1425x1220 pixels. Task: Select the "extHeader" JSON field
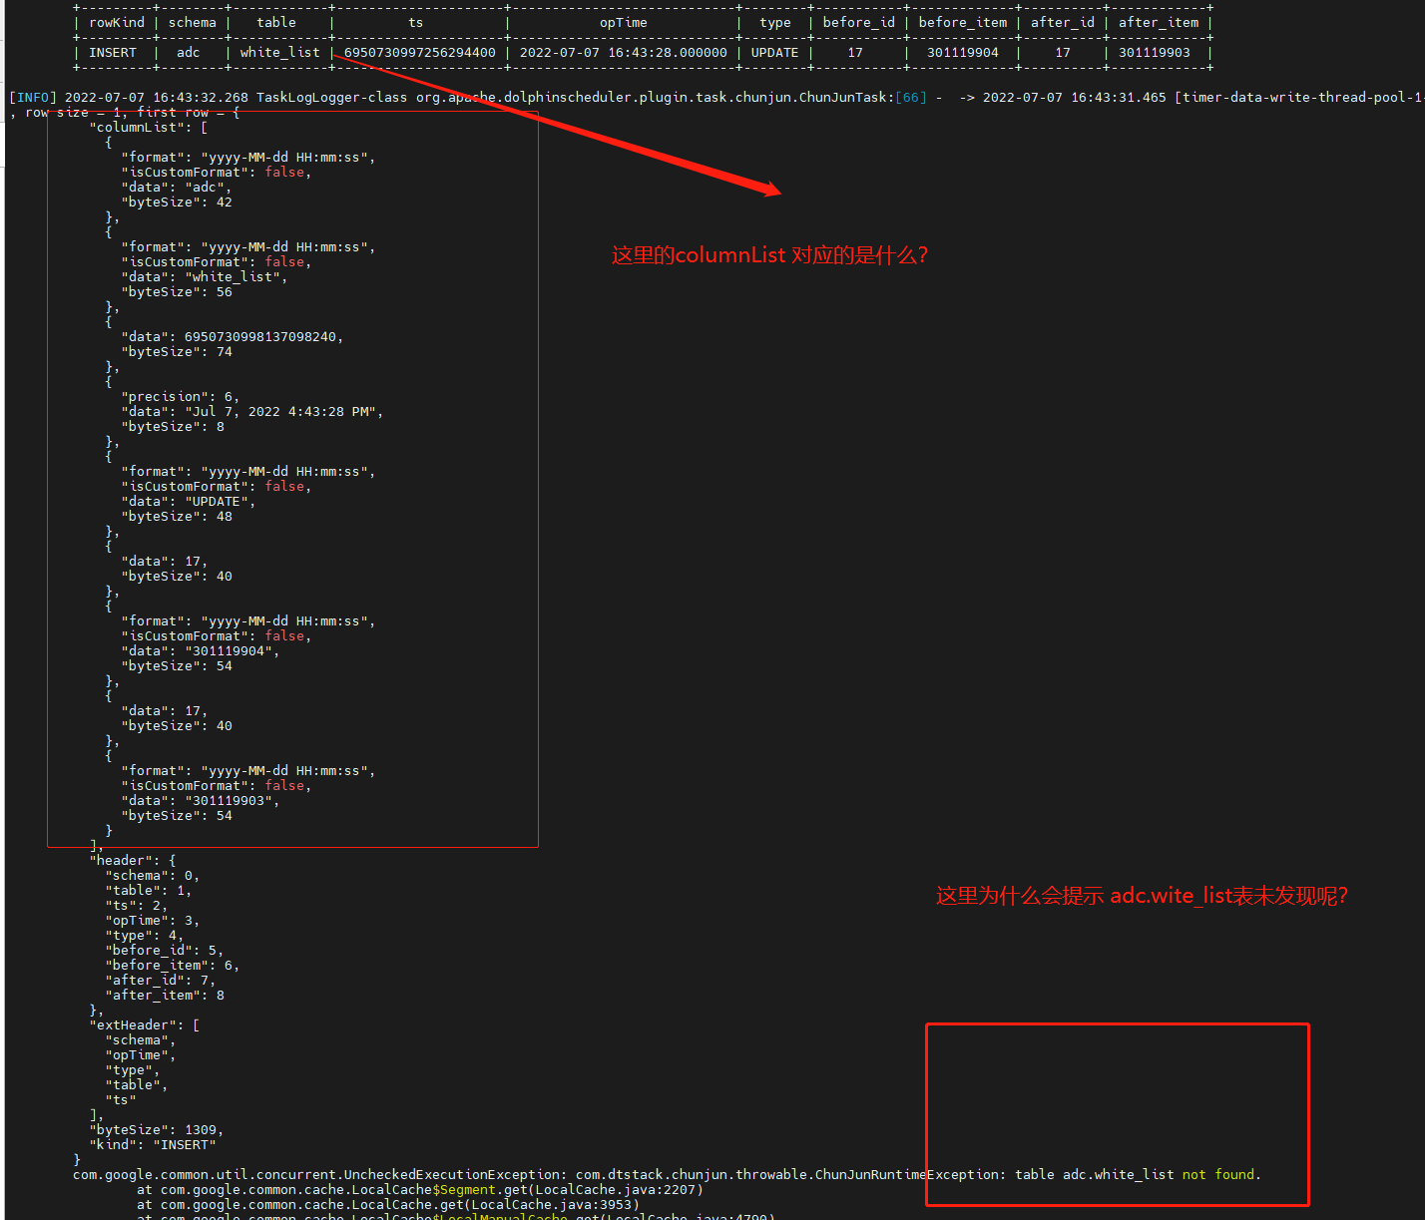click(133, 1024)
